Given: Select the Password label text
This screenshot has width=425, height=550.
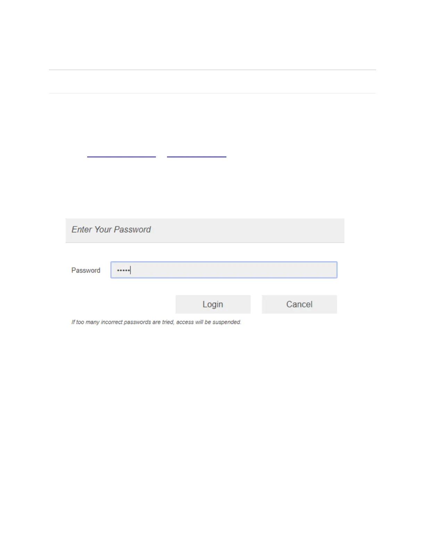Looking at the screenshot, I should pyautogui.click(x=86, y=270).
